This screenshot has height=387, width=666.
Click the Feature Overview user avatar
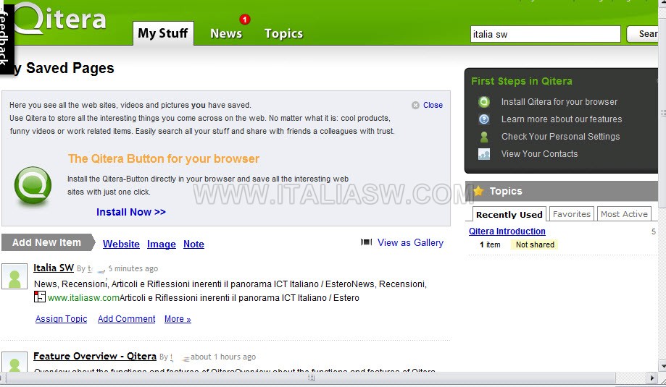(x=14, y=362)
